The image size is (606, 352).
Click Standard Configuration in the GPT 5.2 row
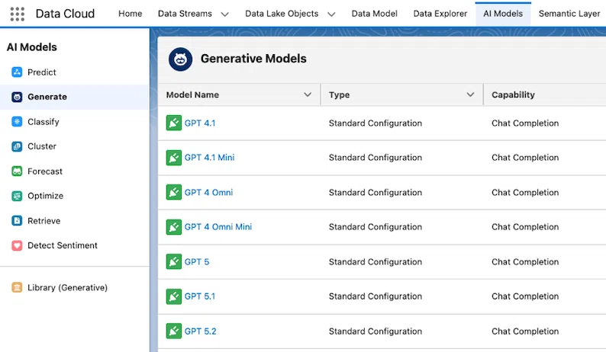(x=376, y=331)
